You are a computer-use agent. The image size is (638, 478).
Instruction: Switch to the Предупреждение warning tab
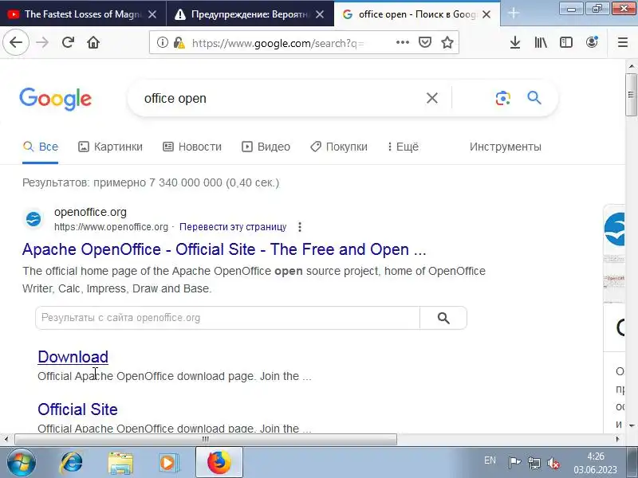click(x=250, y=14)
